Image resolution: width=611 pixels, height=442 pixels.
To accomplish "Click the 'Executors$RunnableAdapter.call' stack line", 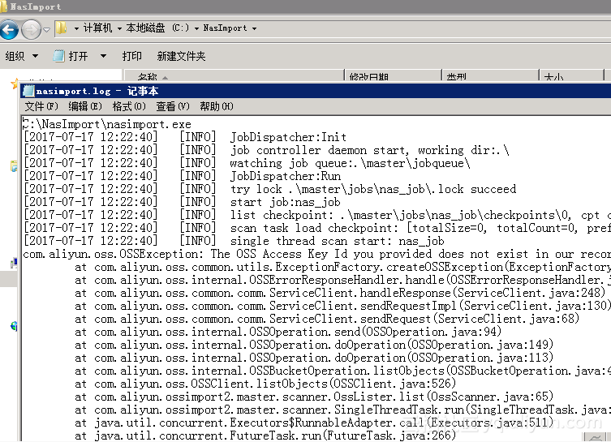I will click(x=314, y=423).
